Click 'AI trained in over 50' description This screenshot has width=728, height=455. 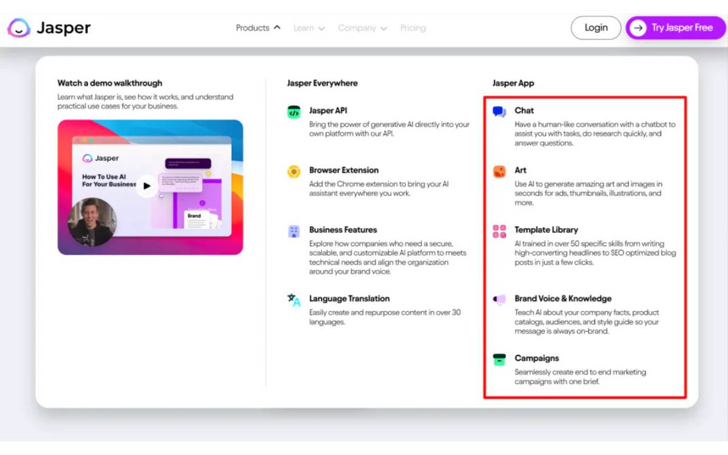595,253
